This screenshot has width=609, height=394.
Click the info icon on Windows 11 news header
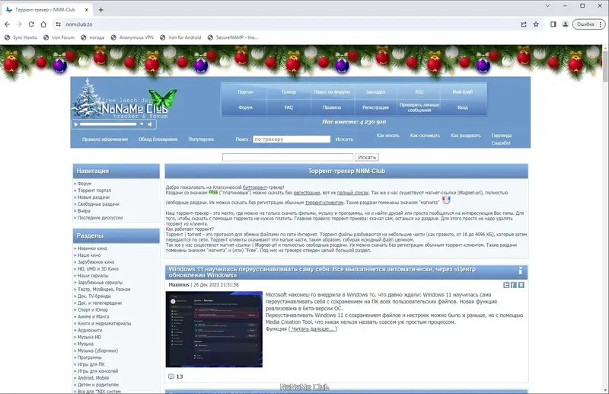click(x=520, y=271)
